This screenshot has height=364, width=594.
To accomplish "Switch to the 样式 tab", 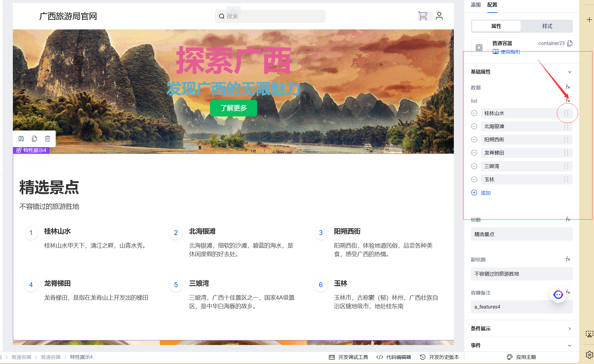I will coord(547,26).
